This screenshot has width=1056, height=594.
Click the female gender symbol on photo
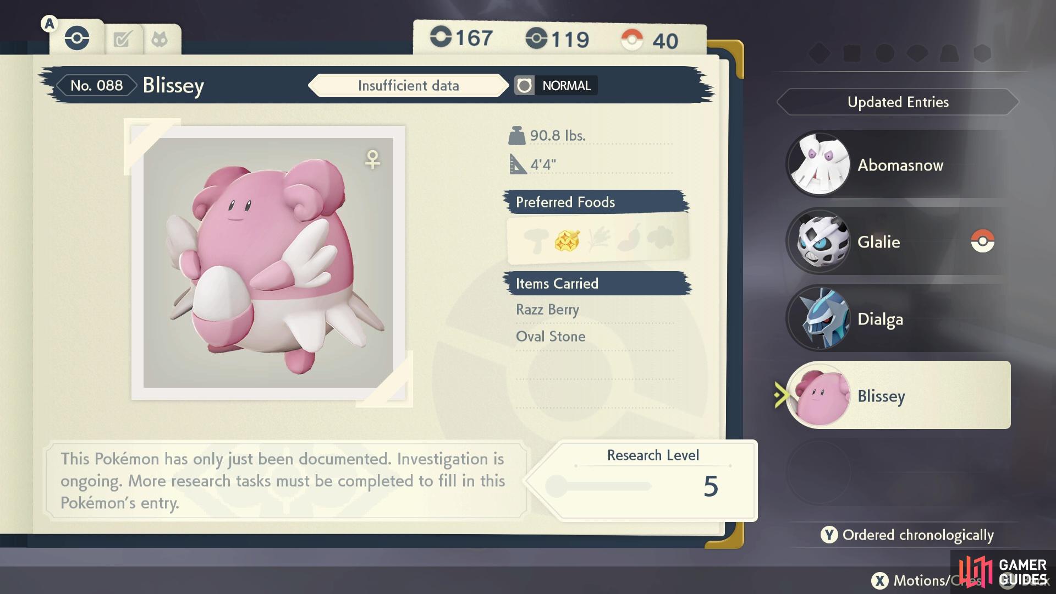(373, 159)
